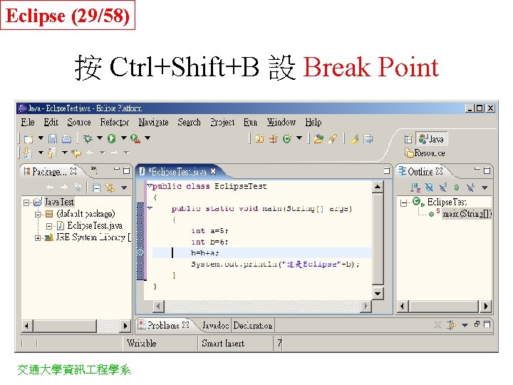Image resolution: width=513 pixels, height=385 pixels.
Task: Click Collapse All in Package Explorer
Action: [96, 188]
